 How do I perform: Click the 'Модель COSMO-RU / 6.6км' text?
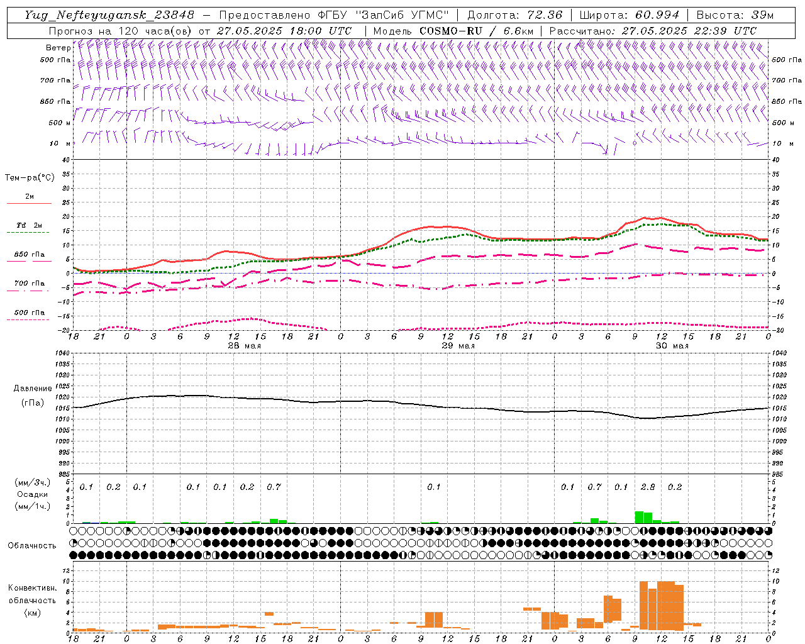coord(453,31)
